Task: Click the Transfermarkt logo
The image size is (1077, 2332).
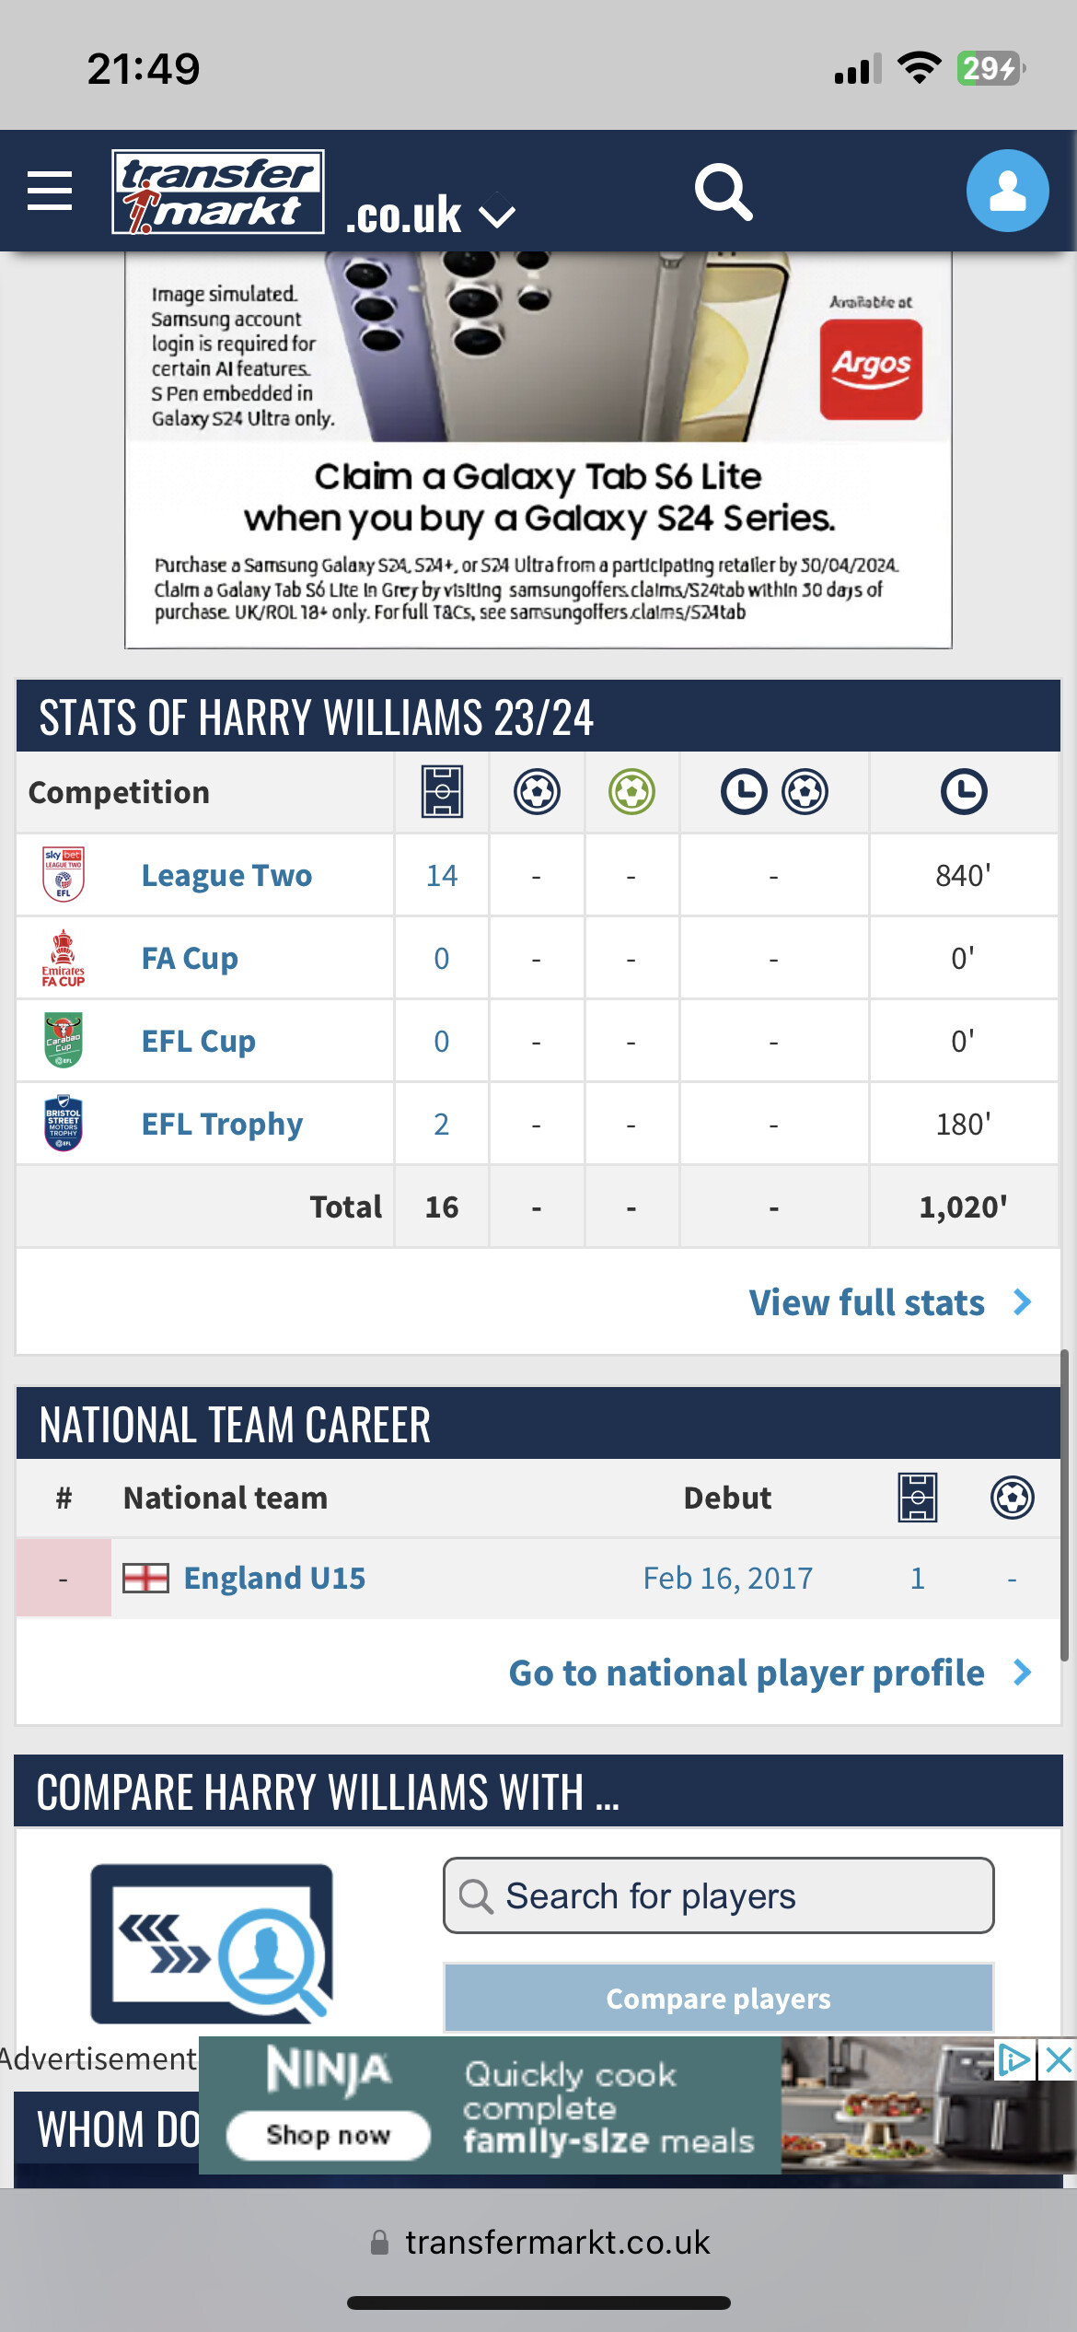Action: (218, 192)
